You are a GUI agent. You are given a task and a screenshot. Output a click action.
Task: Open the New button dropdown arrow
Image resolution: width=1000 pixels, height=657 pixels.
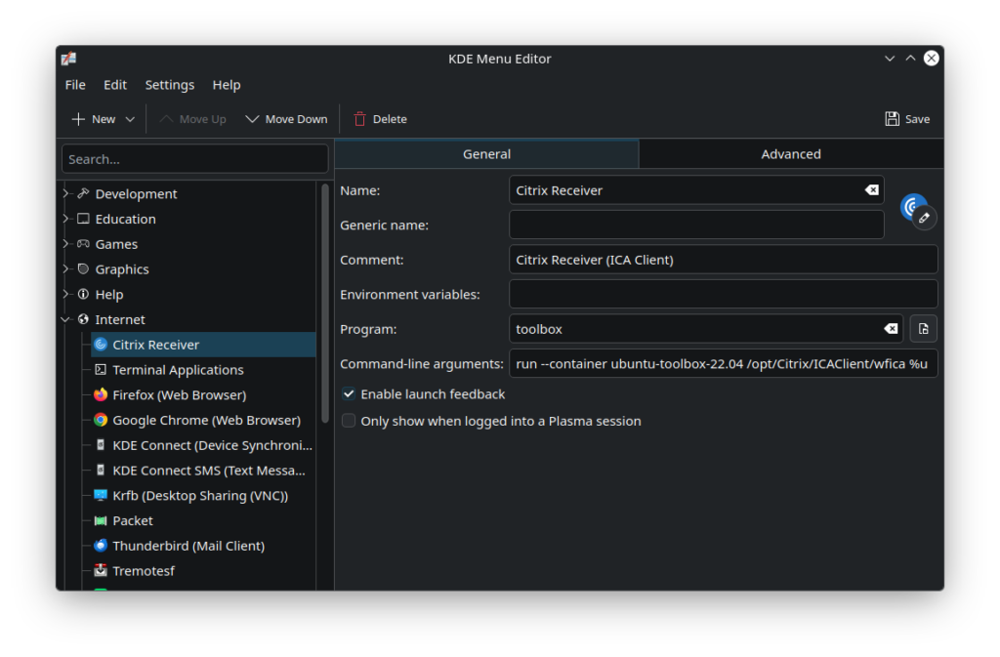coord(130,119)
